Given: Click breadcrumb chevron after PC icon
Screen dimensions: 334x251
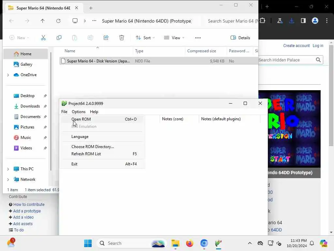Looking at the screenshot, I should (85, 21).
